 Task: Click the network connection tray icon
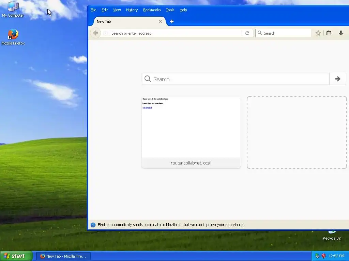(x=317, y=256)
